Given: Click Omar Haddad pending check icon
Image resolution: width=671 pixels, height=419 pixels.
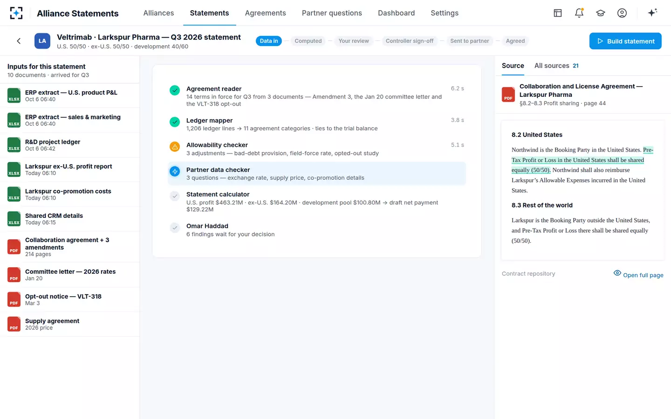Looking at the screenshot, I should point(175,228).
